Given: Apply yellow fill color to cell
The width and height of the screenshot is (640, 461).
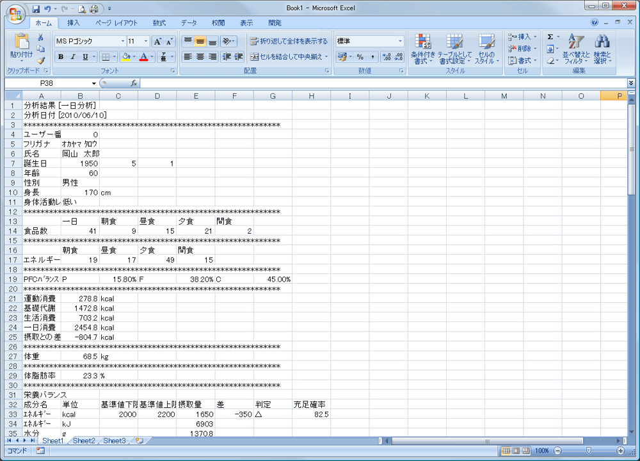Looking at the screenshot, I should pyautogui.click(x=125, y=57).
